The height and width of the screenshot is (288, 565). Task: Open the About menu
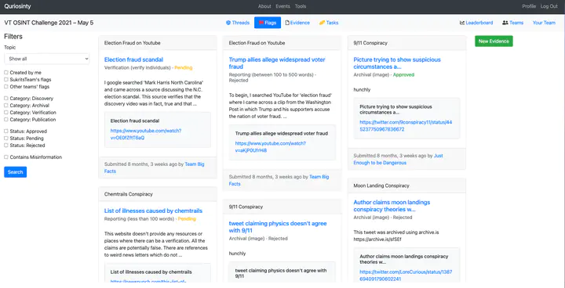[264, 6]
